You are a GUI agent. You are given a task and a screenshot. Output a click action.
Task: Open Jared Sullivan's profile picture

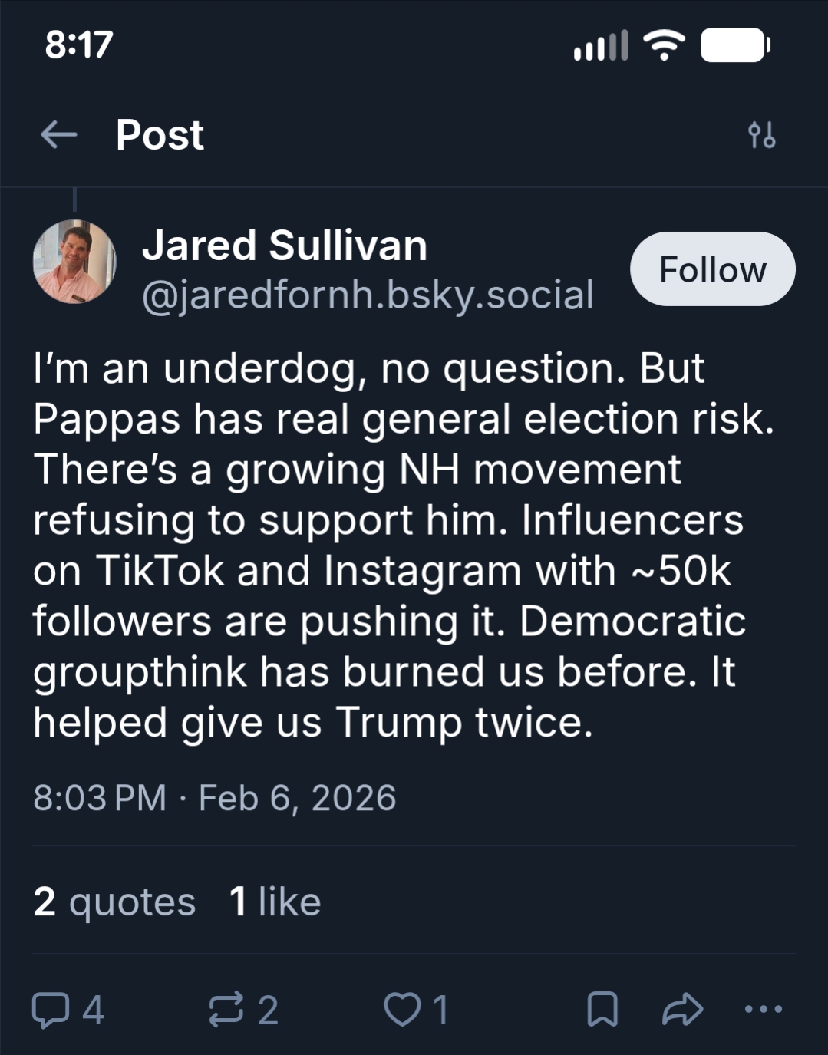tap(74, 262)
